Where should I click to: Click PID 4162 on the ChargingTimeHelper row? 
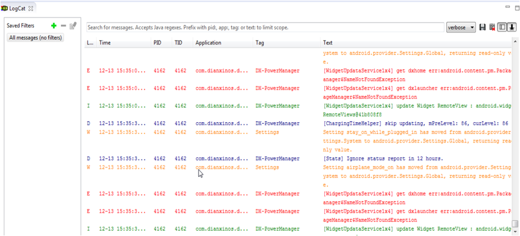point(159,123)
